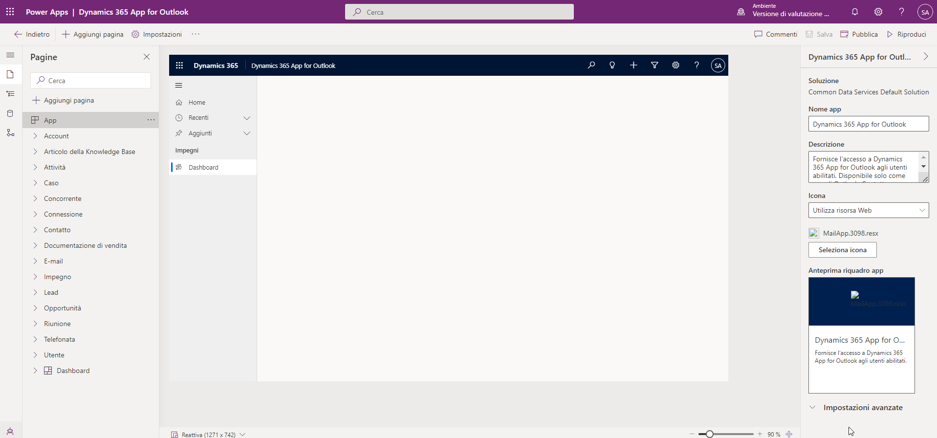Expand the Aggiunti group in preview
Image resolution: width=937 pixels, height=438 pixels.
tap(247, 133)
